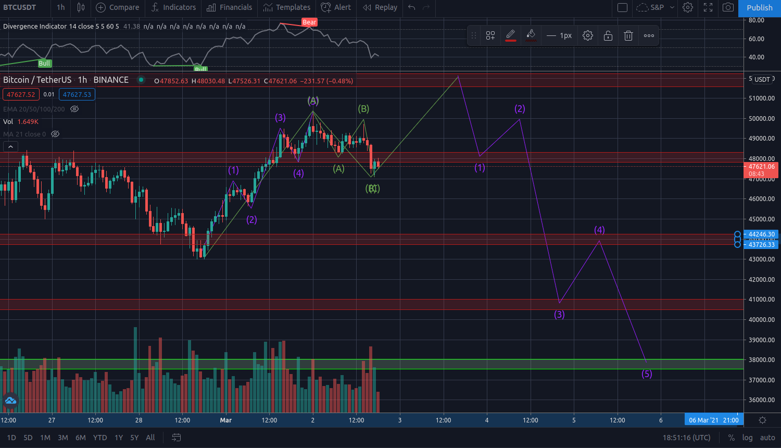781x448 pixels.
Task: Open chart settings gear in top toolbar
Action: click(x=688, y=7)
